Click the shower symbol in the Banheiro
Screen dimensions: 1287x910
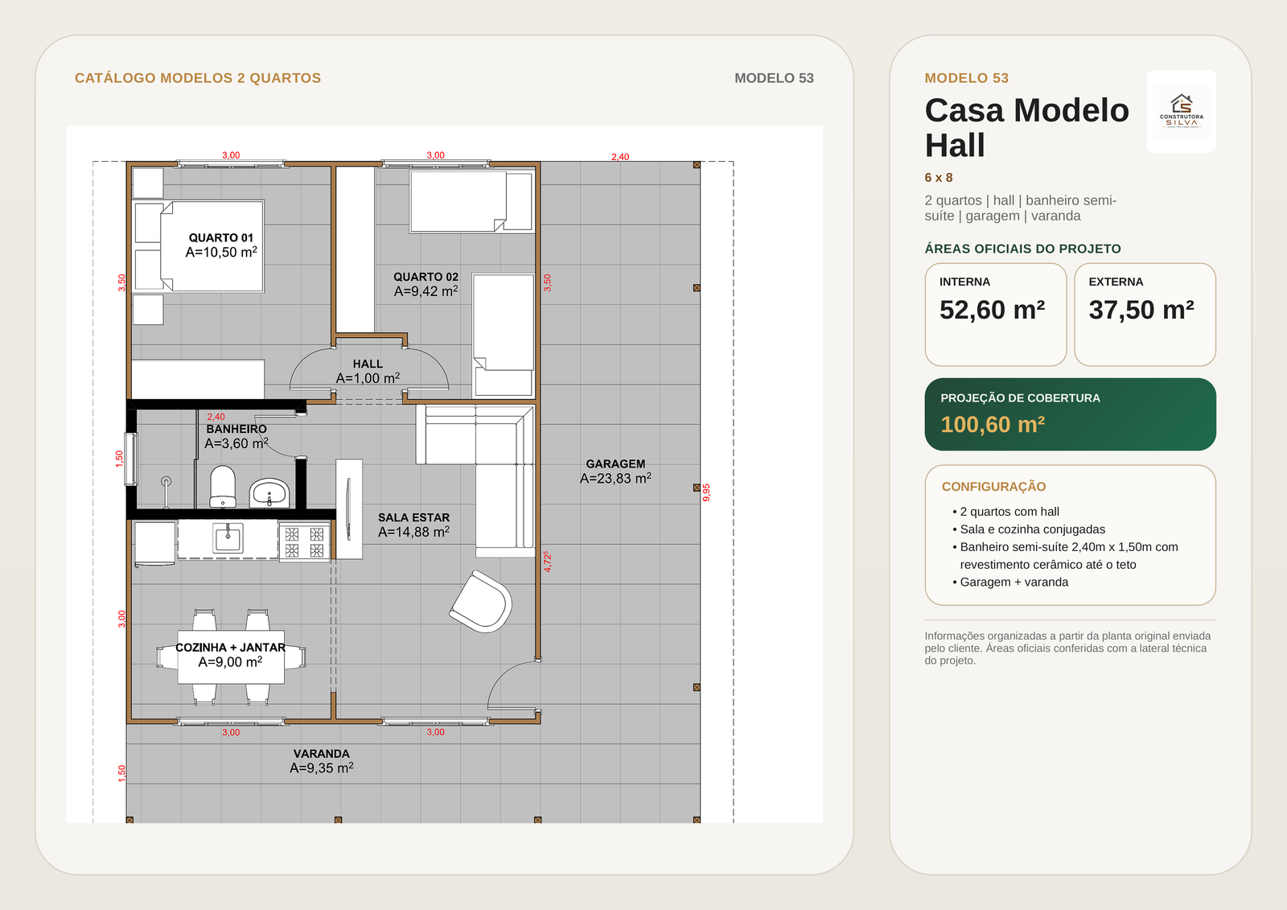click(167, 491)
